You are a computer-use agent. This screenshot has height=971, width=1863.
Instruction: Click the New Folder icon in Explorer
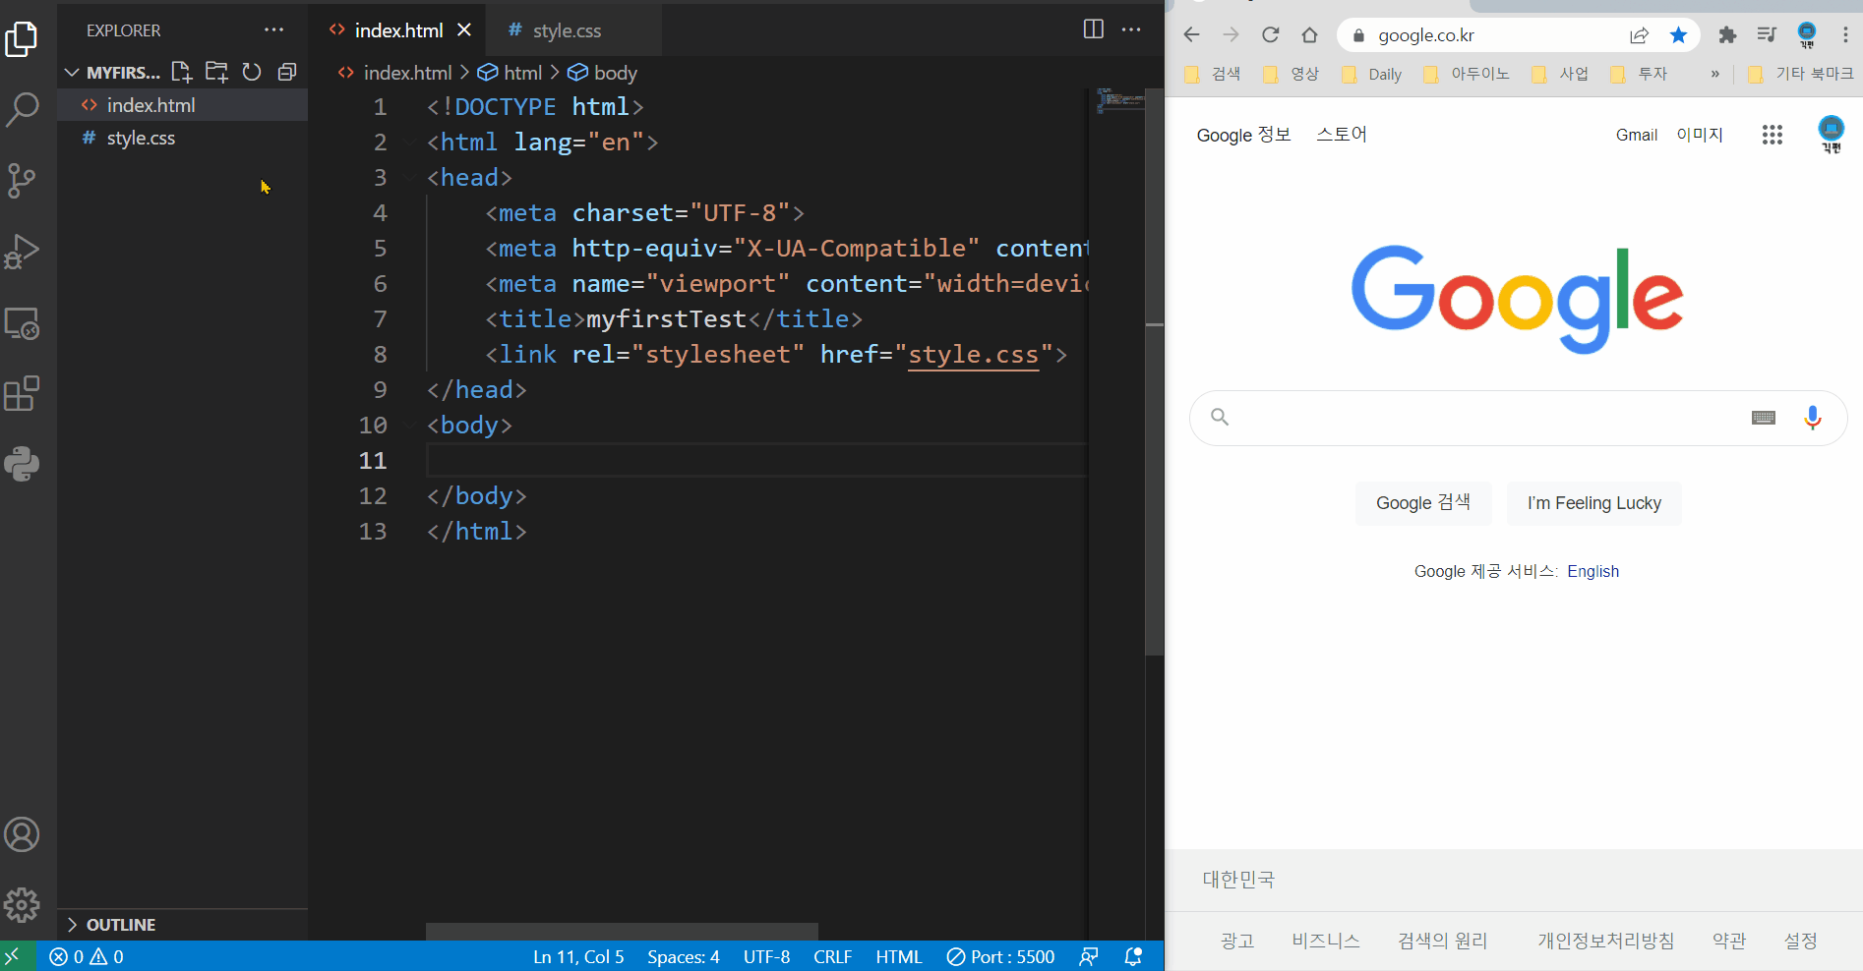(x=216, y=72)
